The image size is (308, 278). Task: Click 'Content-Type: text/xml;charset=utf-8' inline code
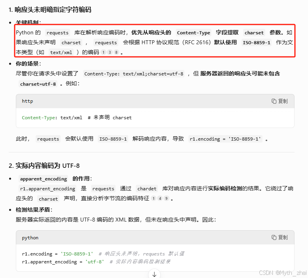pos(134,74)
